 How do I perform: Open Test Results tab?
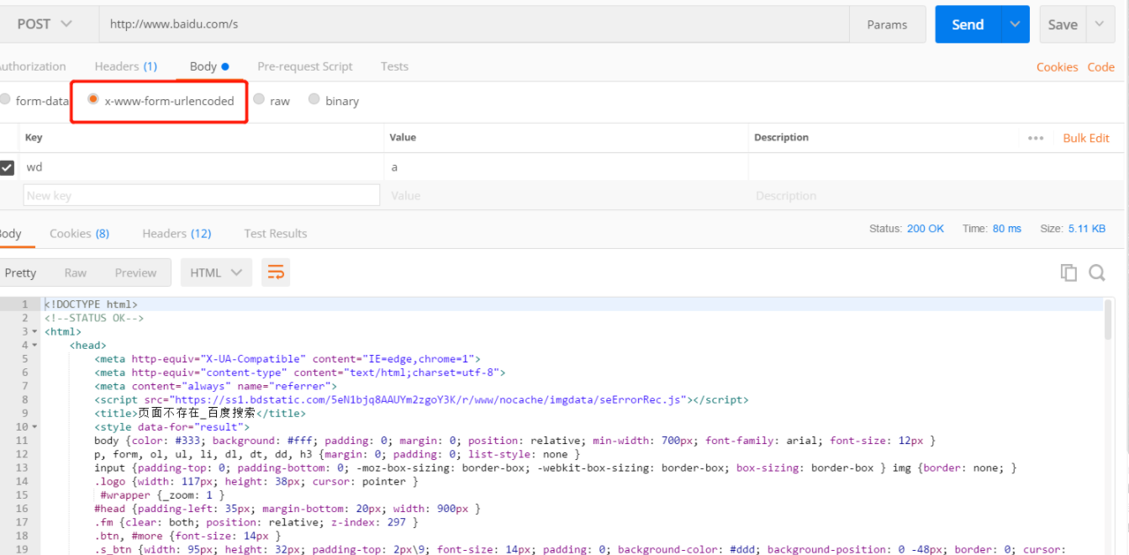pyautogui.click(x=276, y=234)
